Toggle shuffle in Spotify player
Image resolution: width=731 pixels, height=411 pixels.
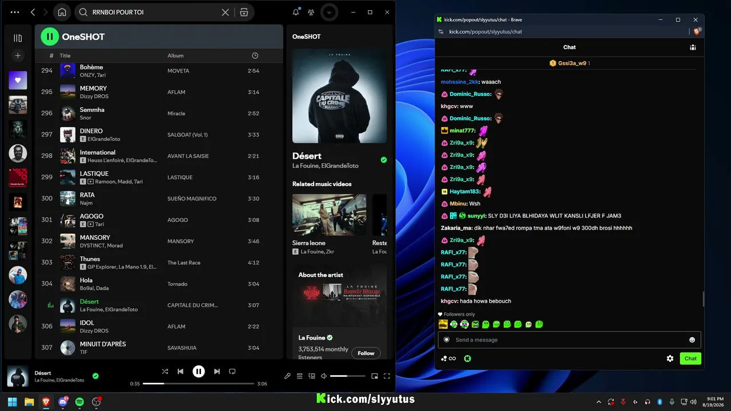[165, 371]
